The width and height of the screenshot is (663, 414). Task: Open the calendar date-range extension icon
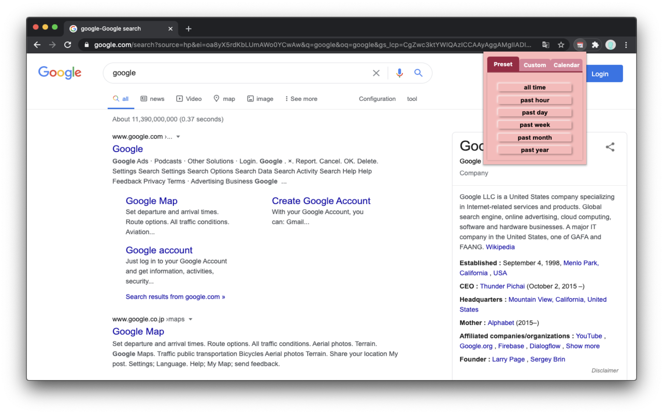pos(580,45)
